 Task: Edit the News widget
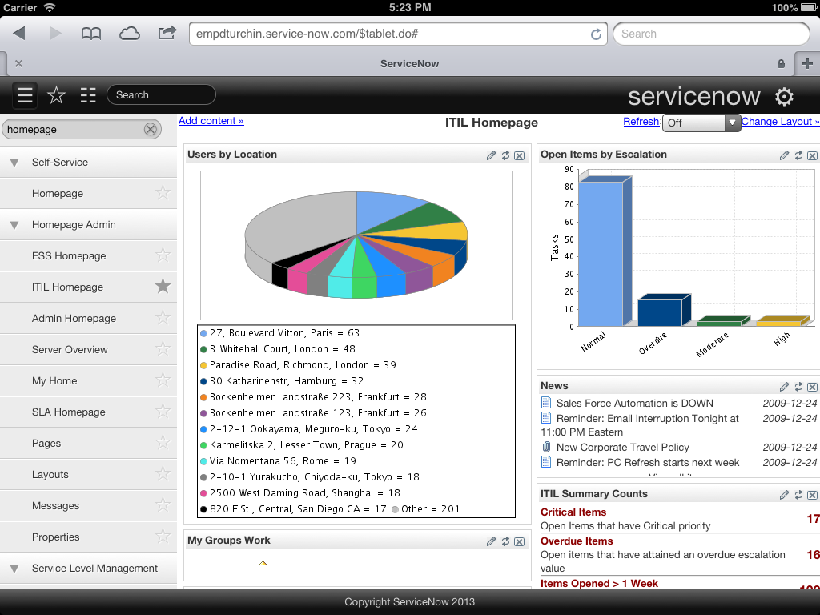point(784,387)
